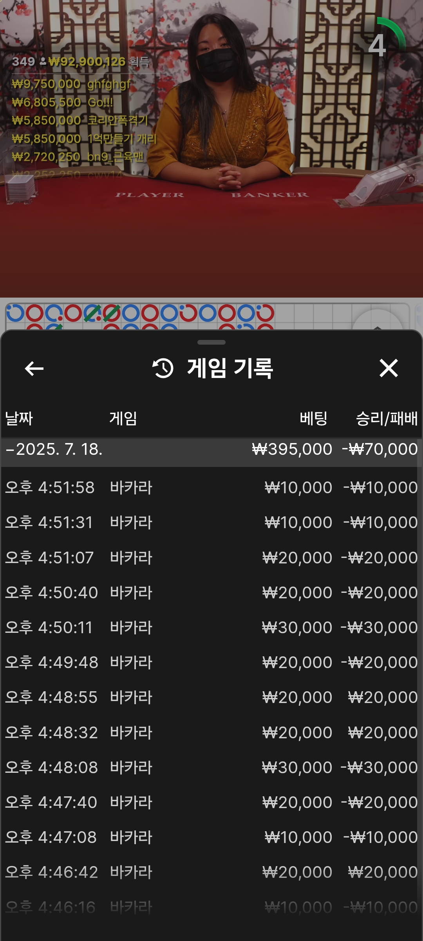
Task: Tap the ₩395,000 daily bet total
Action: (292, 449)
